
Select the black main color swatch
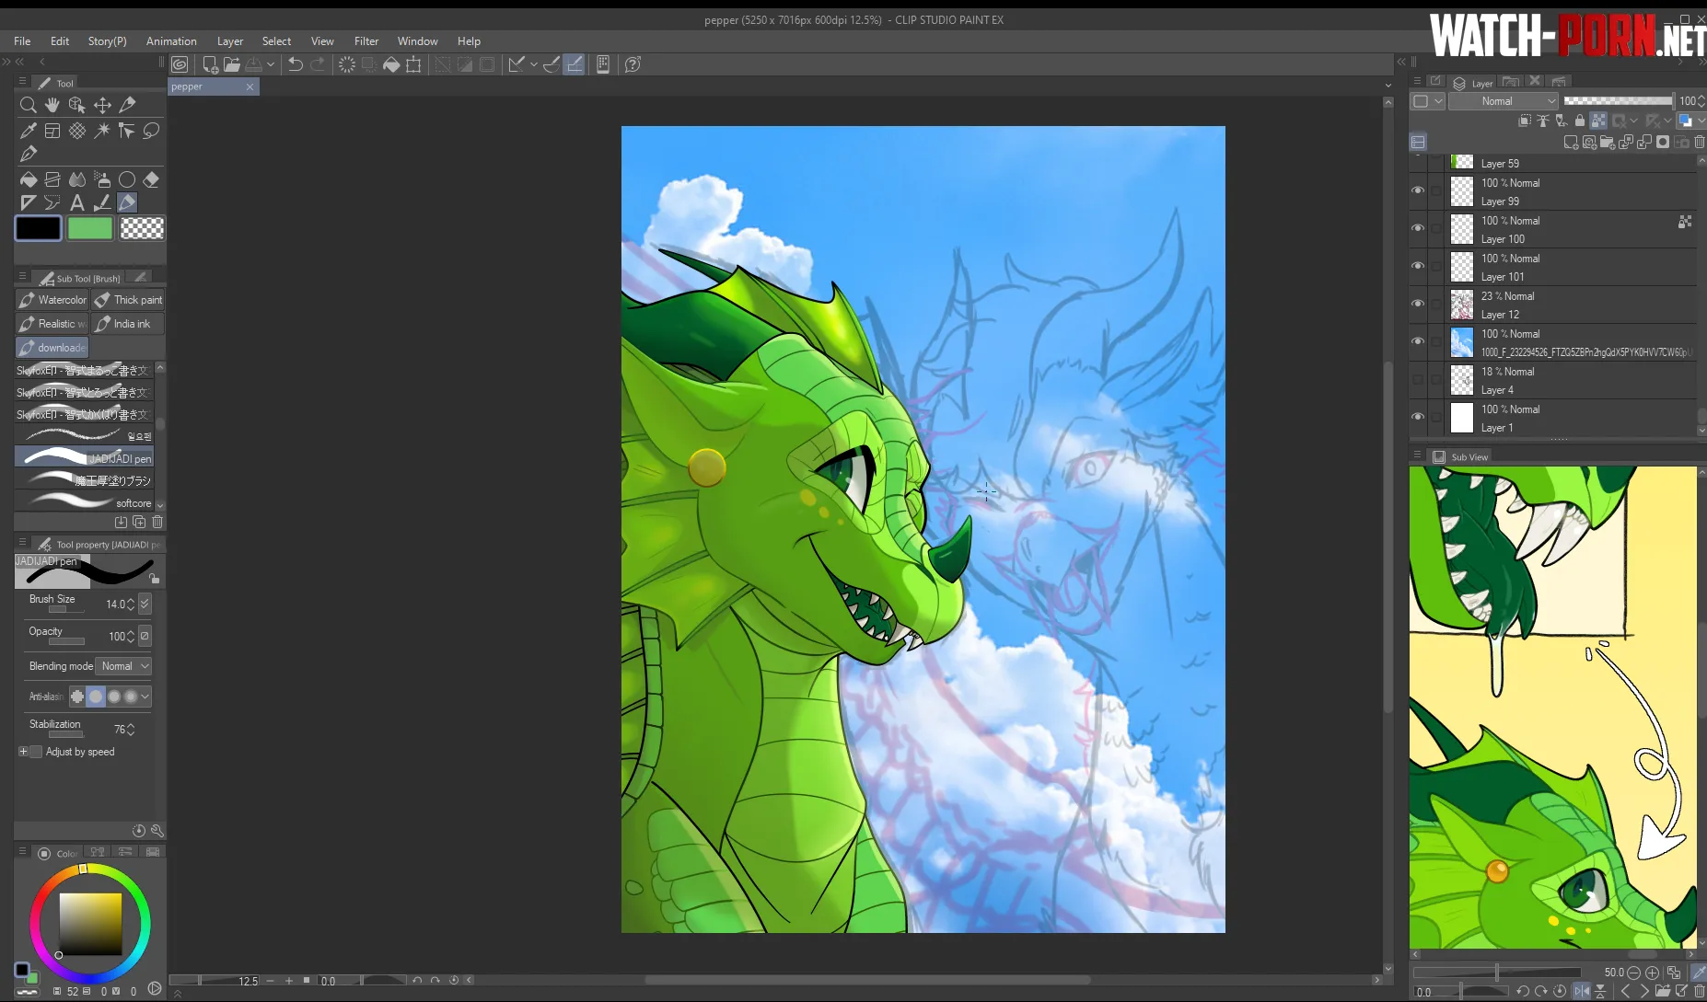pos(39,228)
